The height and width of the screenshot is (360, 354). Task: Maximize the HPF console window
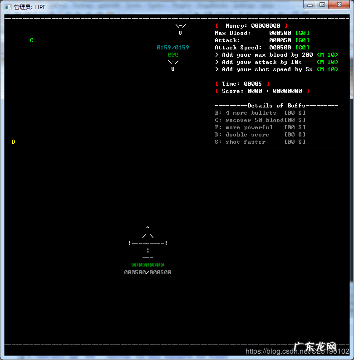322,5
